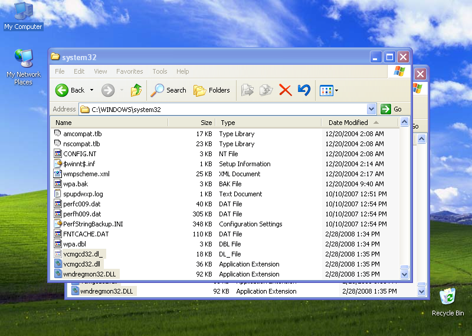Click the Copy To toolbar icon
The width and height of the screenshot is (472, 336).
[x=266, y=90]
